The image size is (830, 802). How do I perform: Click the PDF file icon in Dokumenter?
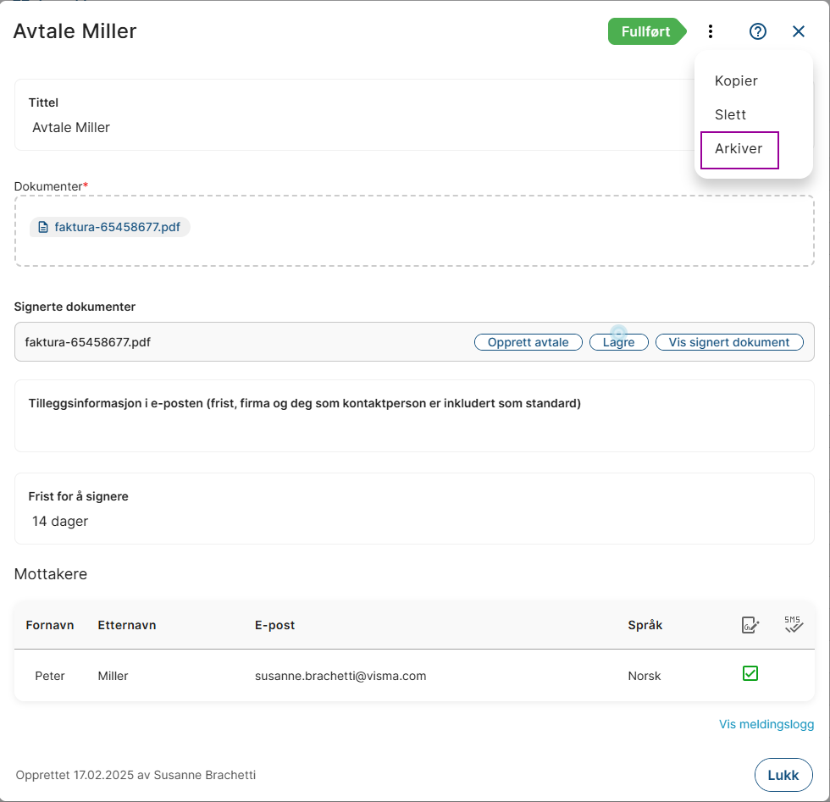click(x=43, y=227)
